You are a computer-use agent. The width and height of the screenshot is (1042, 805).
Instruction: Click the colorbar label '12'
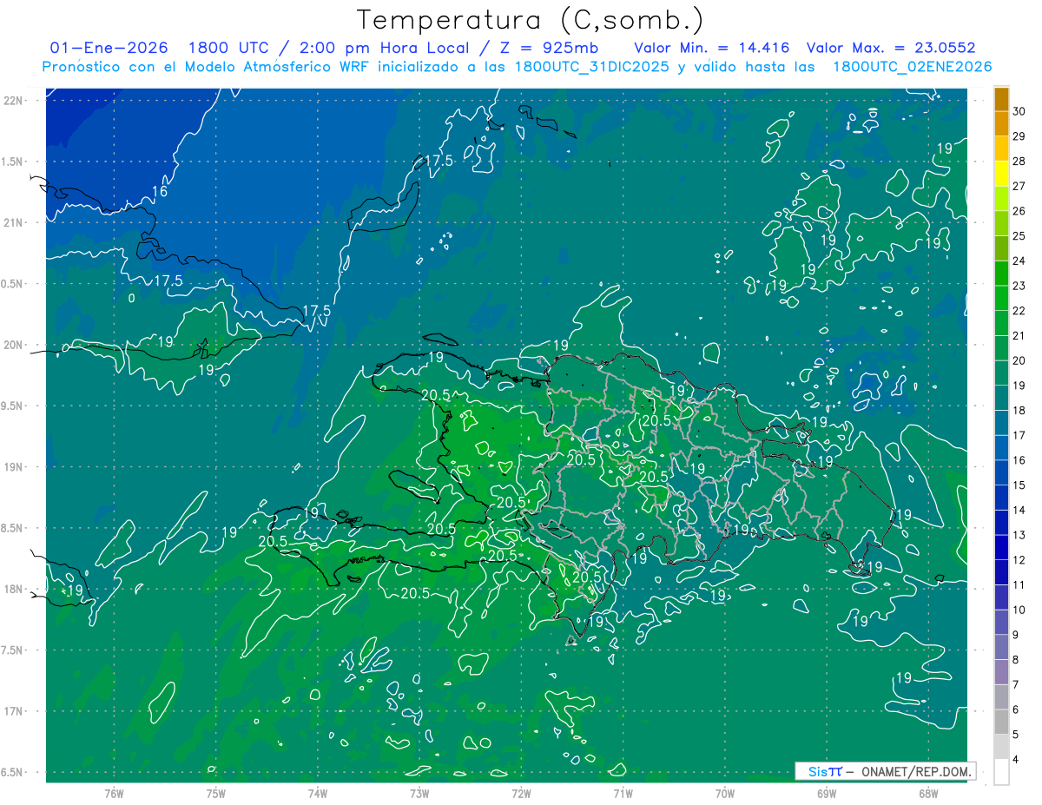(x=1019, y=560)
